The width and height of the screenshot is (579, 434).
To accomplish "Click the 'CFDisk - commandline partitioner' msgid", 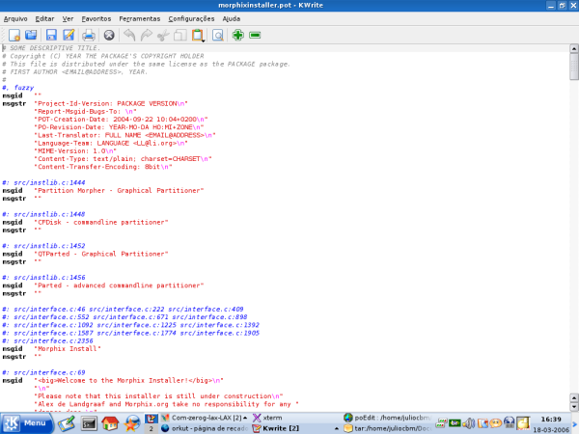I will tap(101, 222).
